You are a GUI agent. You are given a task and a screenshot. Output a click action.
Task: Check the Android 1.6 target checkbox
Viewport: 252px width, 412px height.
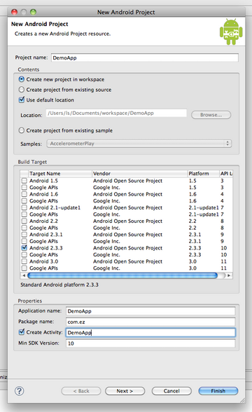[24, 194]
